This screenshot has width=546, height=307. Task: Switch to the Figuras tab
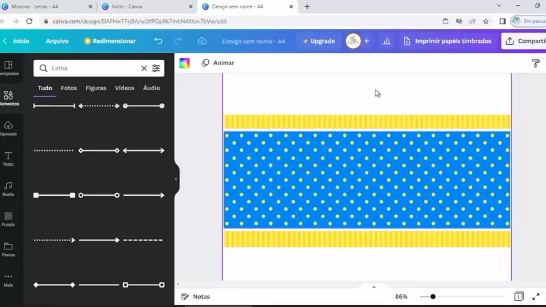(x=96, y=88)
